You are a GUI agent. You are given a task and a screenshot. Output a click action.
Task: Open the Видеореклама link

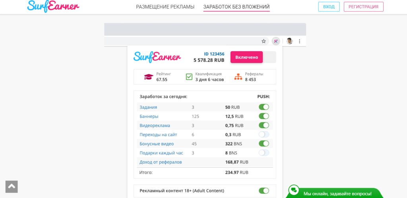pyautogui.click(x=155, y=126)
